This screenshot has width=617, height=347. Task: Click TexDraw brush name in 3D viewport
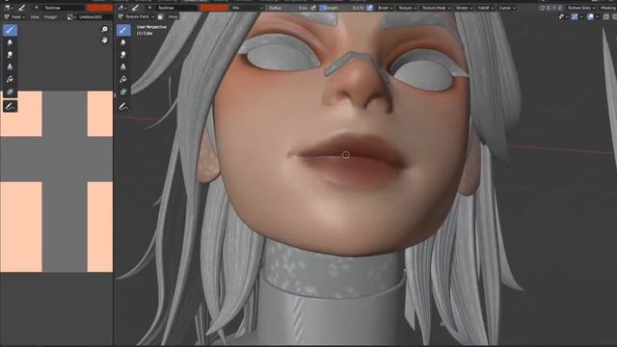click(176, 8)
